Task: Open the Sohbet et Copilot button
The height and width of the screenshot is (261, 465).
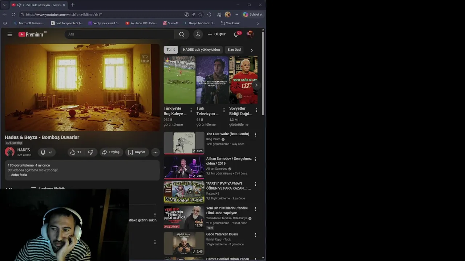Action: click(x=253, y=14)
